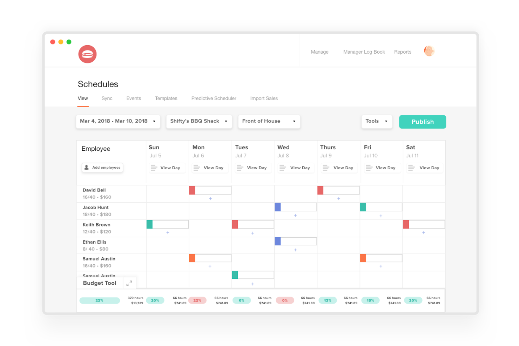Open the Reports menu
Viewport: 519px width, 346px height.
[x=403, y=52]
